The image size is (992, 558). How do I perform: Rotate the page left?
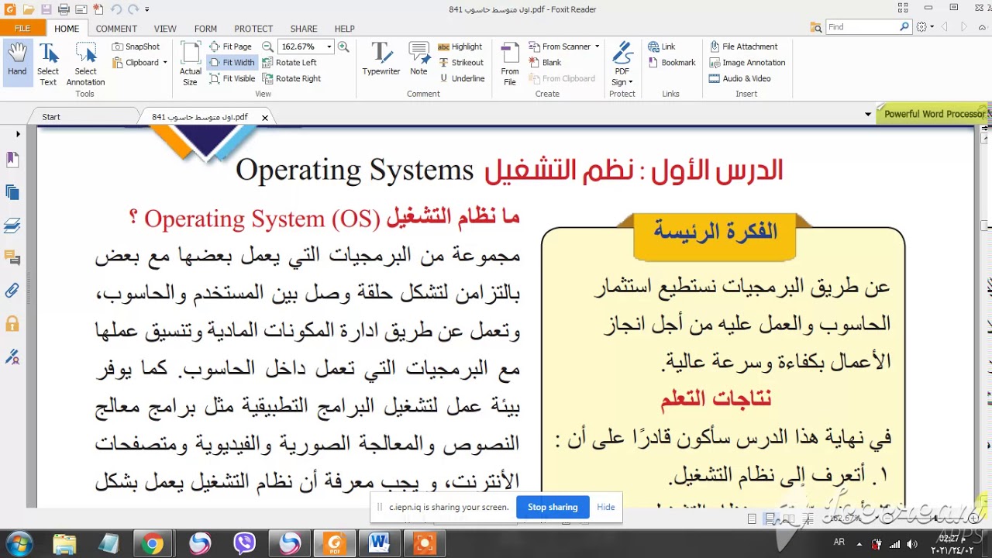click(x=289, y=63)
